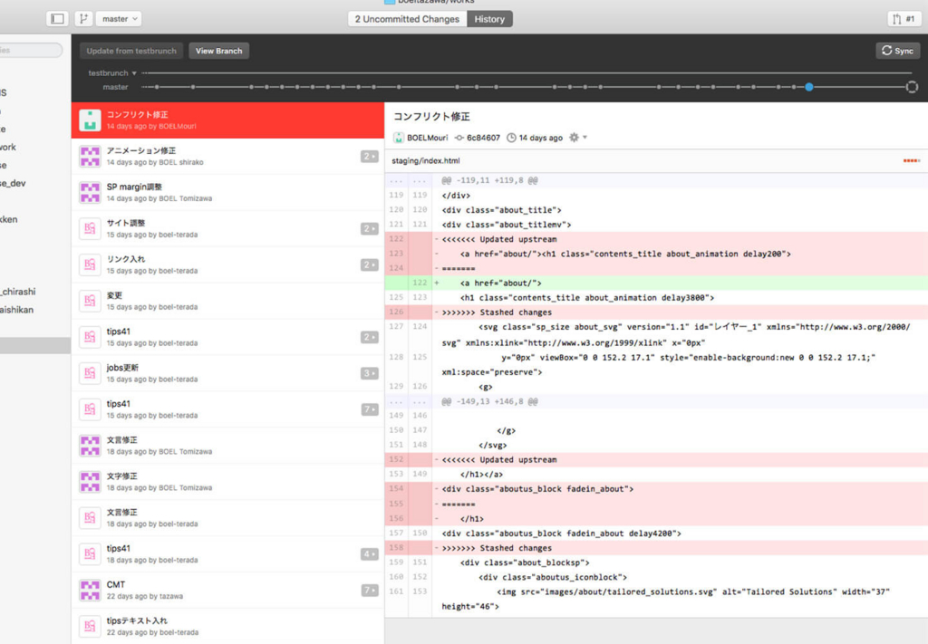Click BOEL shirako avatar on アニメーション修正
Screen dimensions: 928x644
click(x=90, y=156)
